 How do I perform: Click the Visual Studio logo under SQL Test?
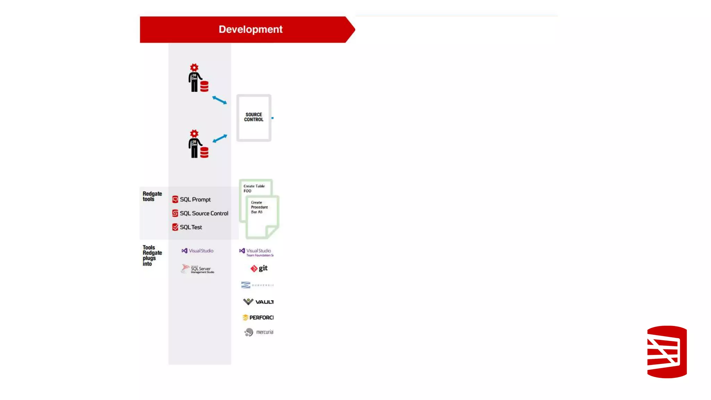198,251
